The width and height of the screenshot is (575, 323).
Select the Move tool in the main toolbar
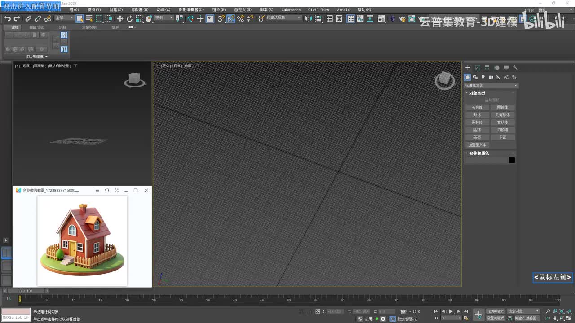120,18
